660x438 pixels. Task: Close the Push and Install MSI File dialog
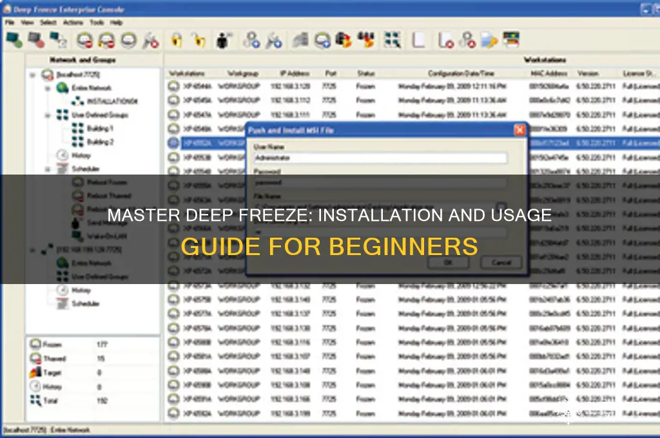[520, 130]
